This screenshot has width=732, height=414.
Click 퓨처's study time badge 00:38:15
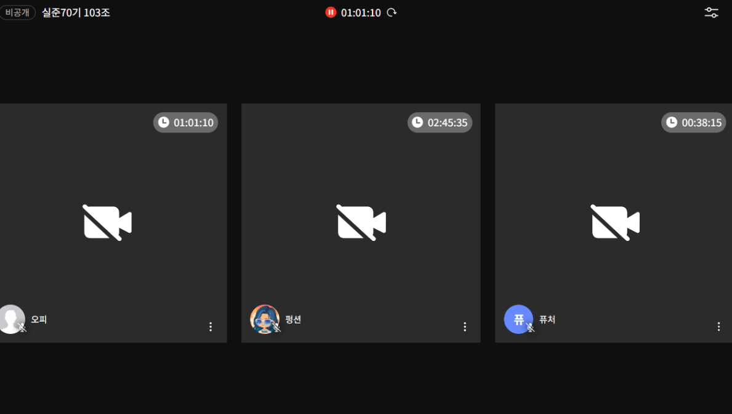coord(694,123)
